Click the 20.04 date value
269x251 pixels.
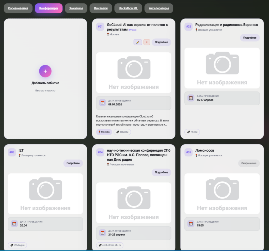click(23, 226)
